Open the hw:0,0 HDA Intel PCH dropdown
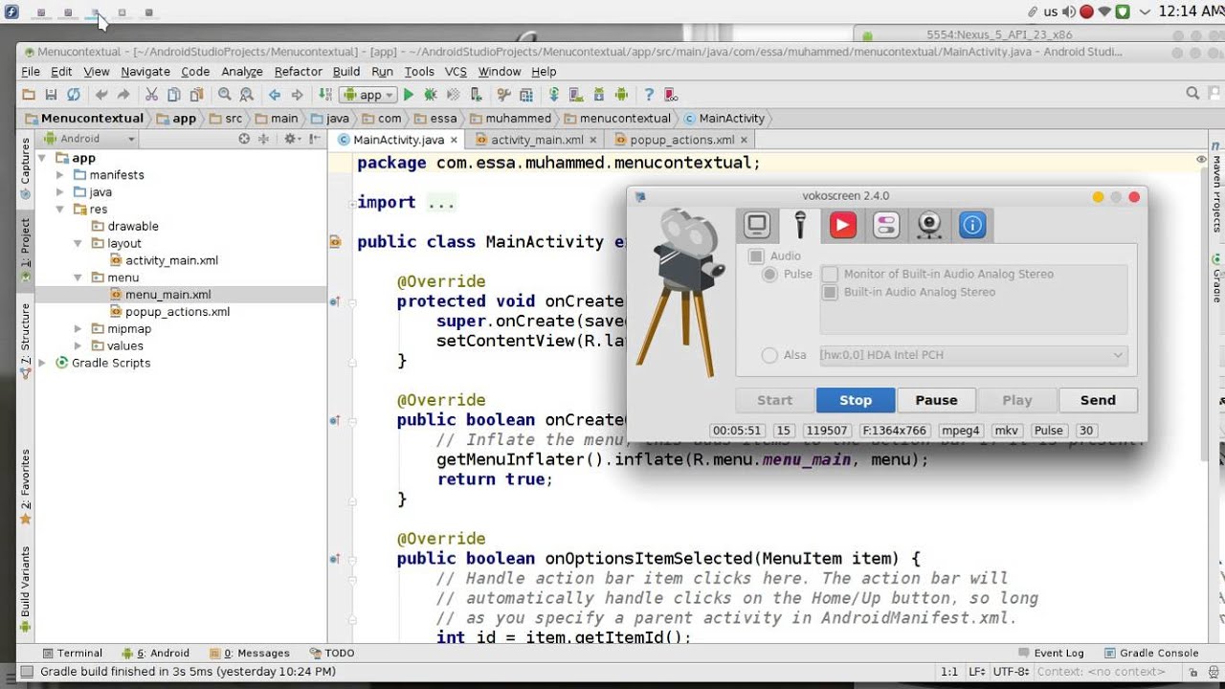The height and width of the screenshot is (689, 1225). tap(973, 355)
